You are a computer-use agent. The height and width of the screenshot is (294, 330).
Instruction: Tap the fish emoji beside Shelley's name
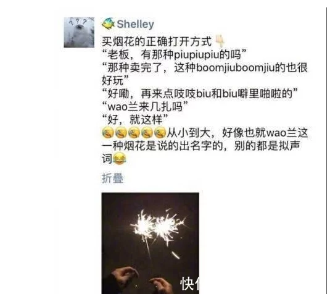(x=108, y=24)
